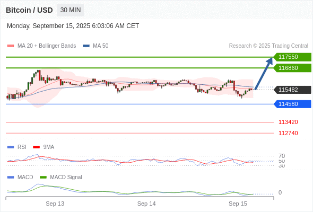The width and height of the screenshot is (313, 212).
Task: Select the 116860 resistance price tag
Action: [x=292, y=68]
